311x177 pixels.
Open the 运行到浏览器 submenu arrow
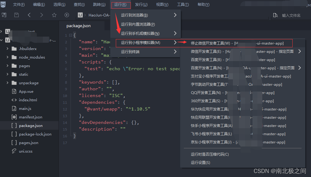[175, 15]
